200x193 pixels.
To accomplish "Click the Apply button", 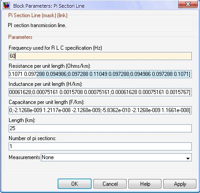I will pyautogui.click(x=180, y=184).
